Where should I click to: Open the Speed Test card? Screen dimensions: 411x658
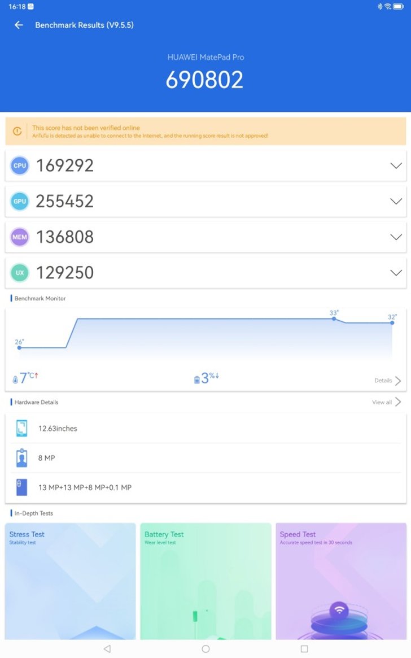coord(341,581)
